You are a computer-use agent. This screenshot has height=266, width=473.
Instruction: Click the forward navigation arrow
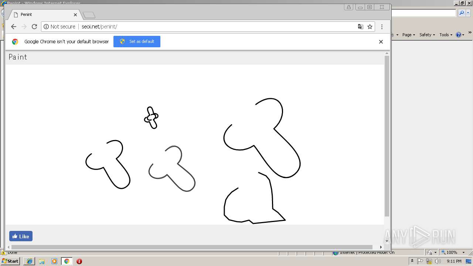(24, 27)
